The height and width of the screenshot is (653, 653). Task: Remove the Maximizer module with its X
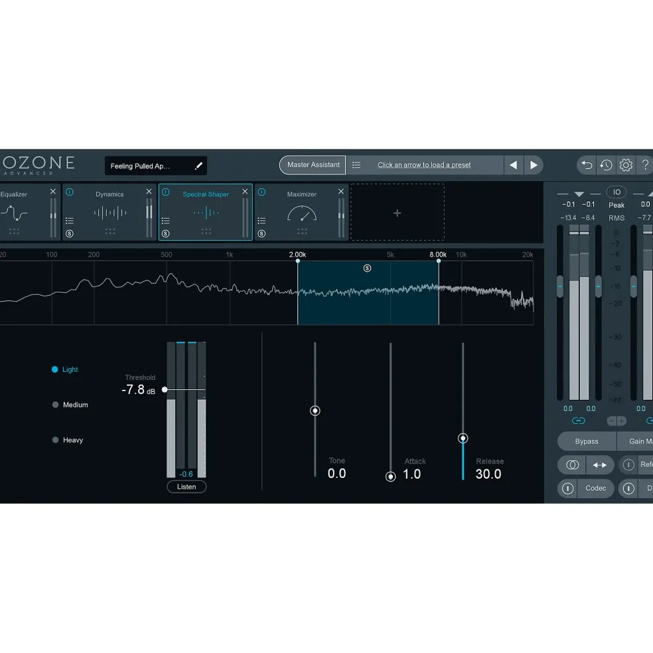[340, 191]
